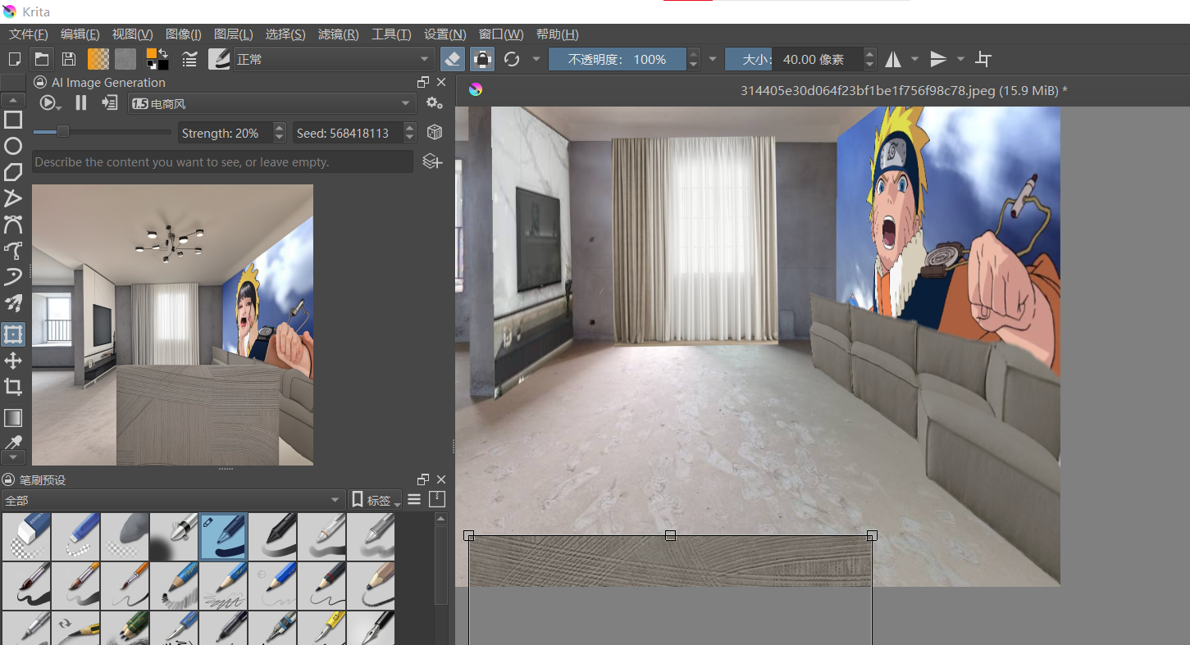Lock the 笔刷预设 docker
Screen dimensions: 1190x645
click(x=8, y=479)
